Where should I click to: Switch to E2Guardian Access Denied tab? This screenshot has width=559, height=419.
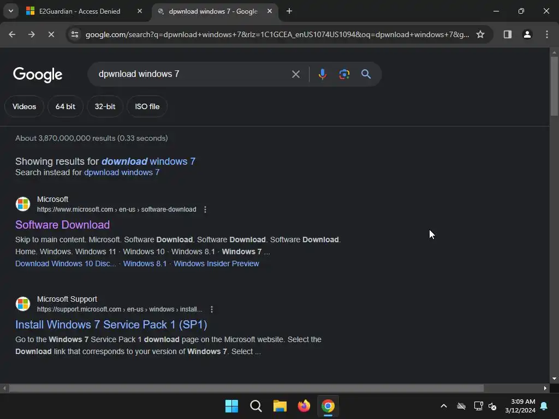click(x=79, y=11)
